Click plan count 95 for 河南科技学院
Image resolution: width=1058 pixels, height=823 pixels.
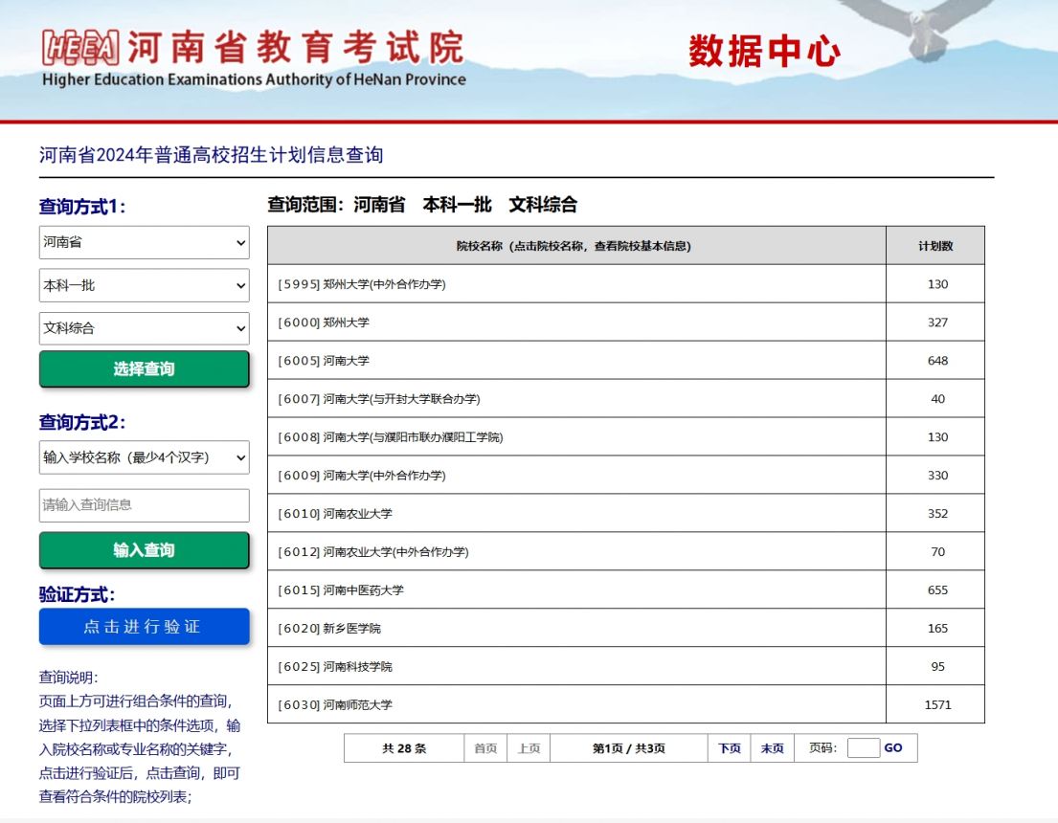click(x=938, y=666)
